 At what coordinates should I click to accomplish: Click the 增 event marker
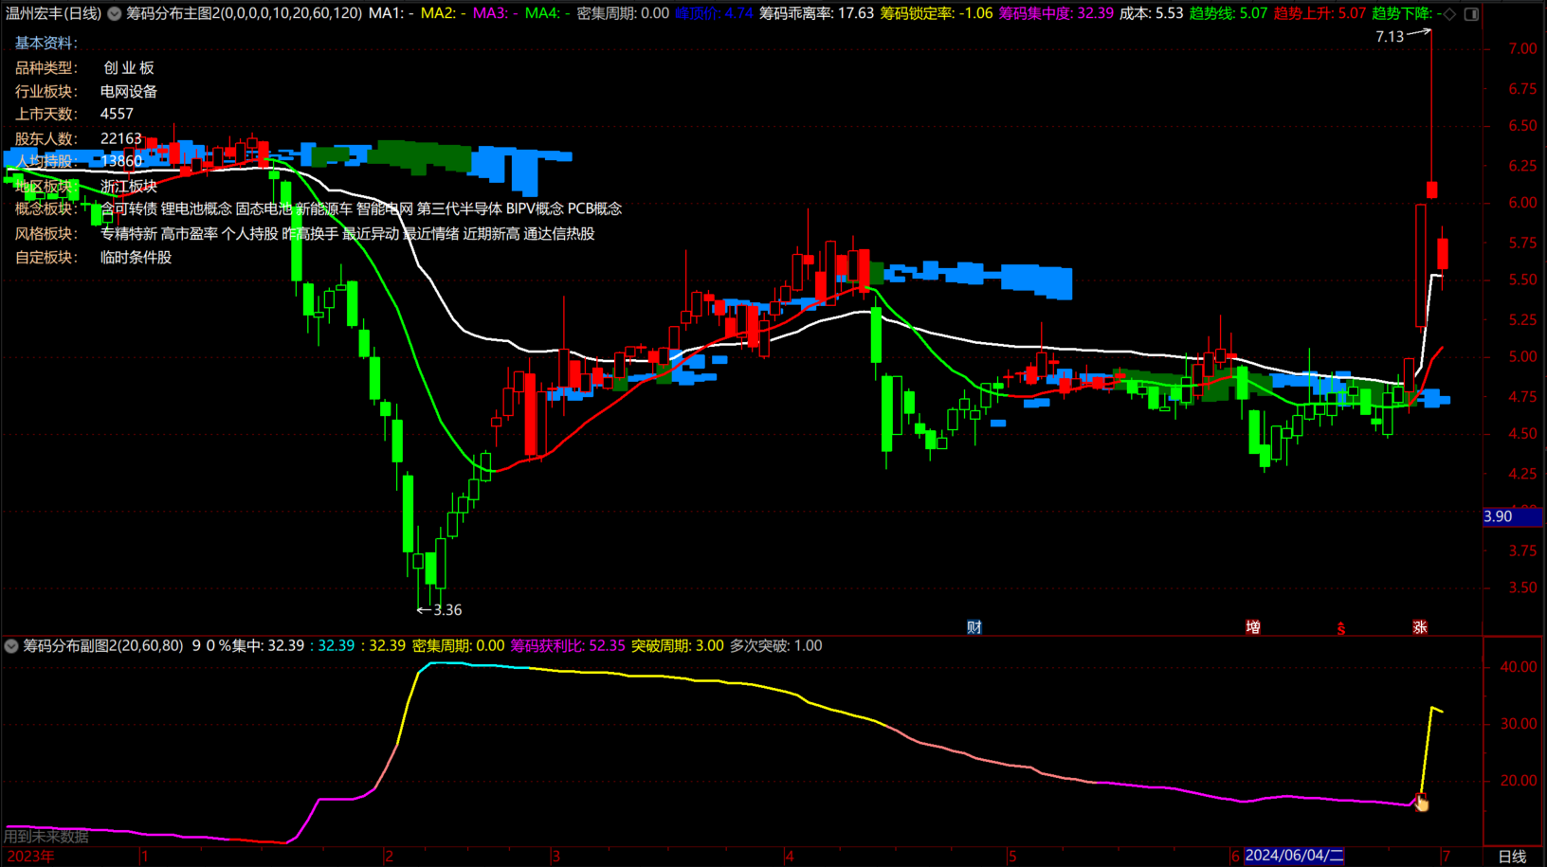(x=1252, y=627)
